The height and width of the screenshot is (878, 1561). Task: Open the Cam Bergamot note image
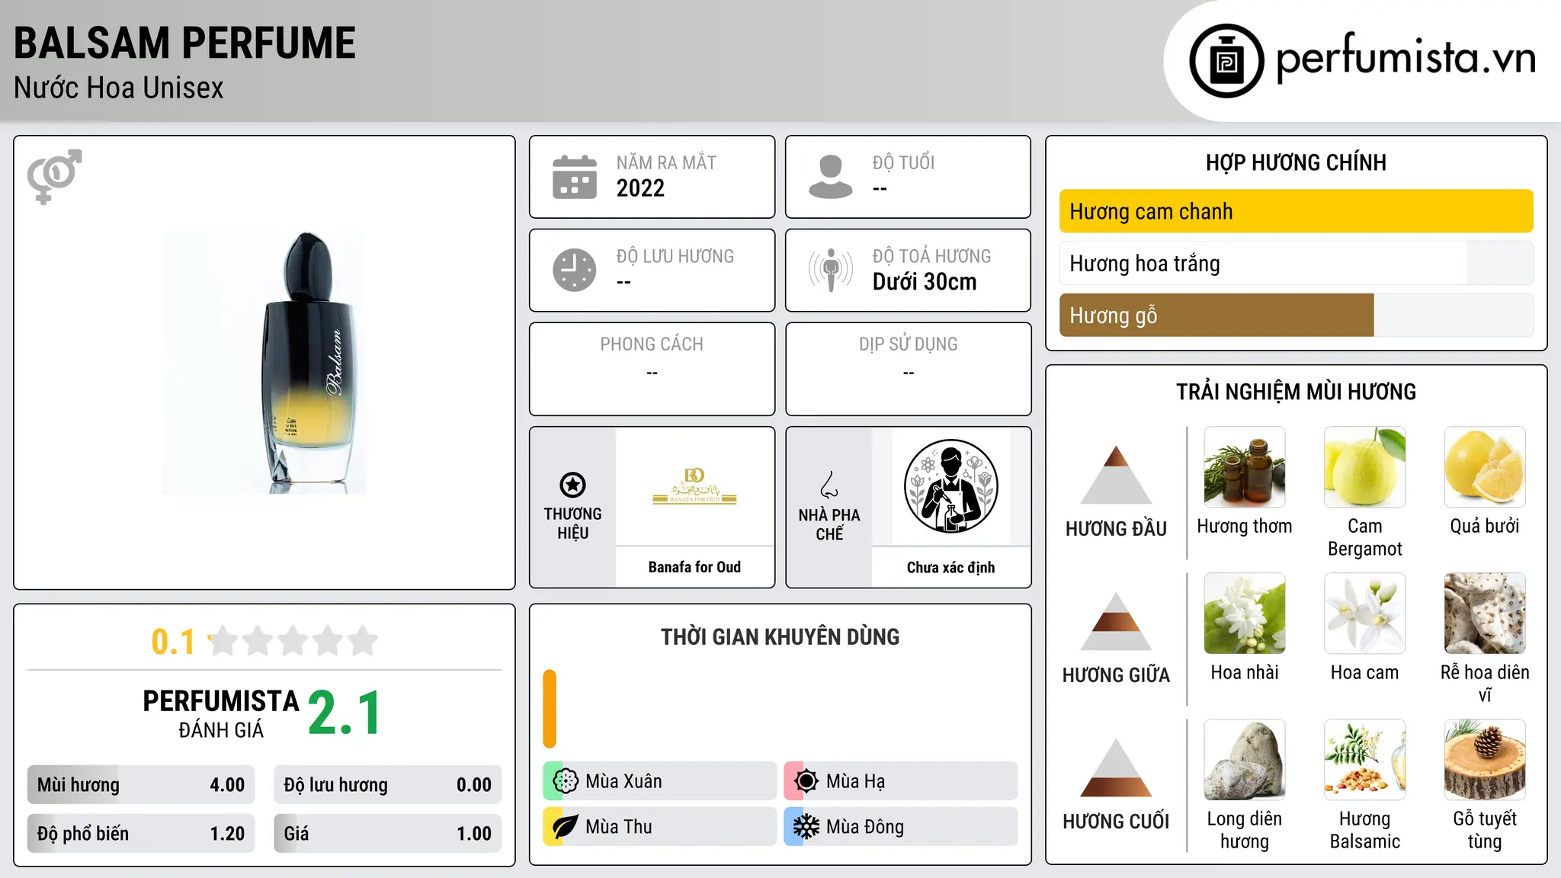pyautogui.click(x=1365, y=467)
